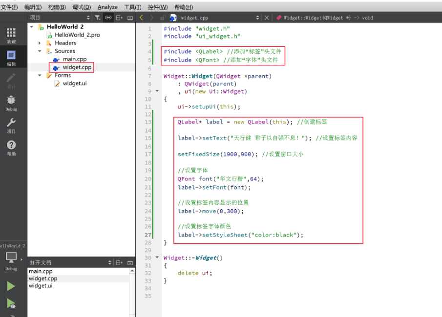442x317 pixels.
Task: Open Projects mode wrench icon
Action: tap(11, 125)
